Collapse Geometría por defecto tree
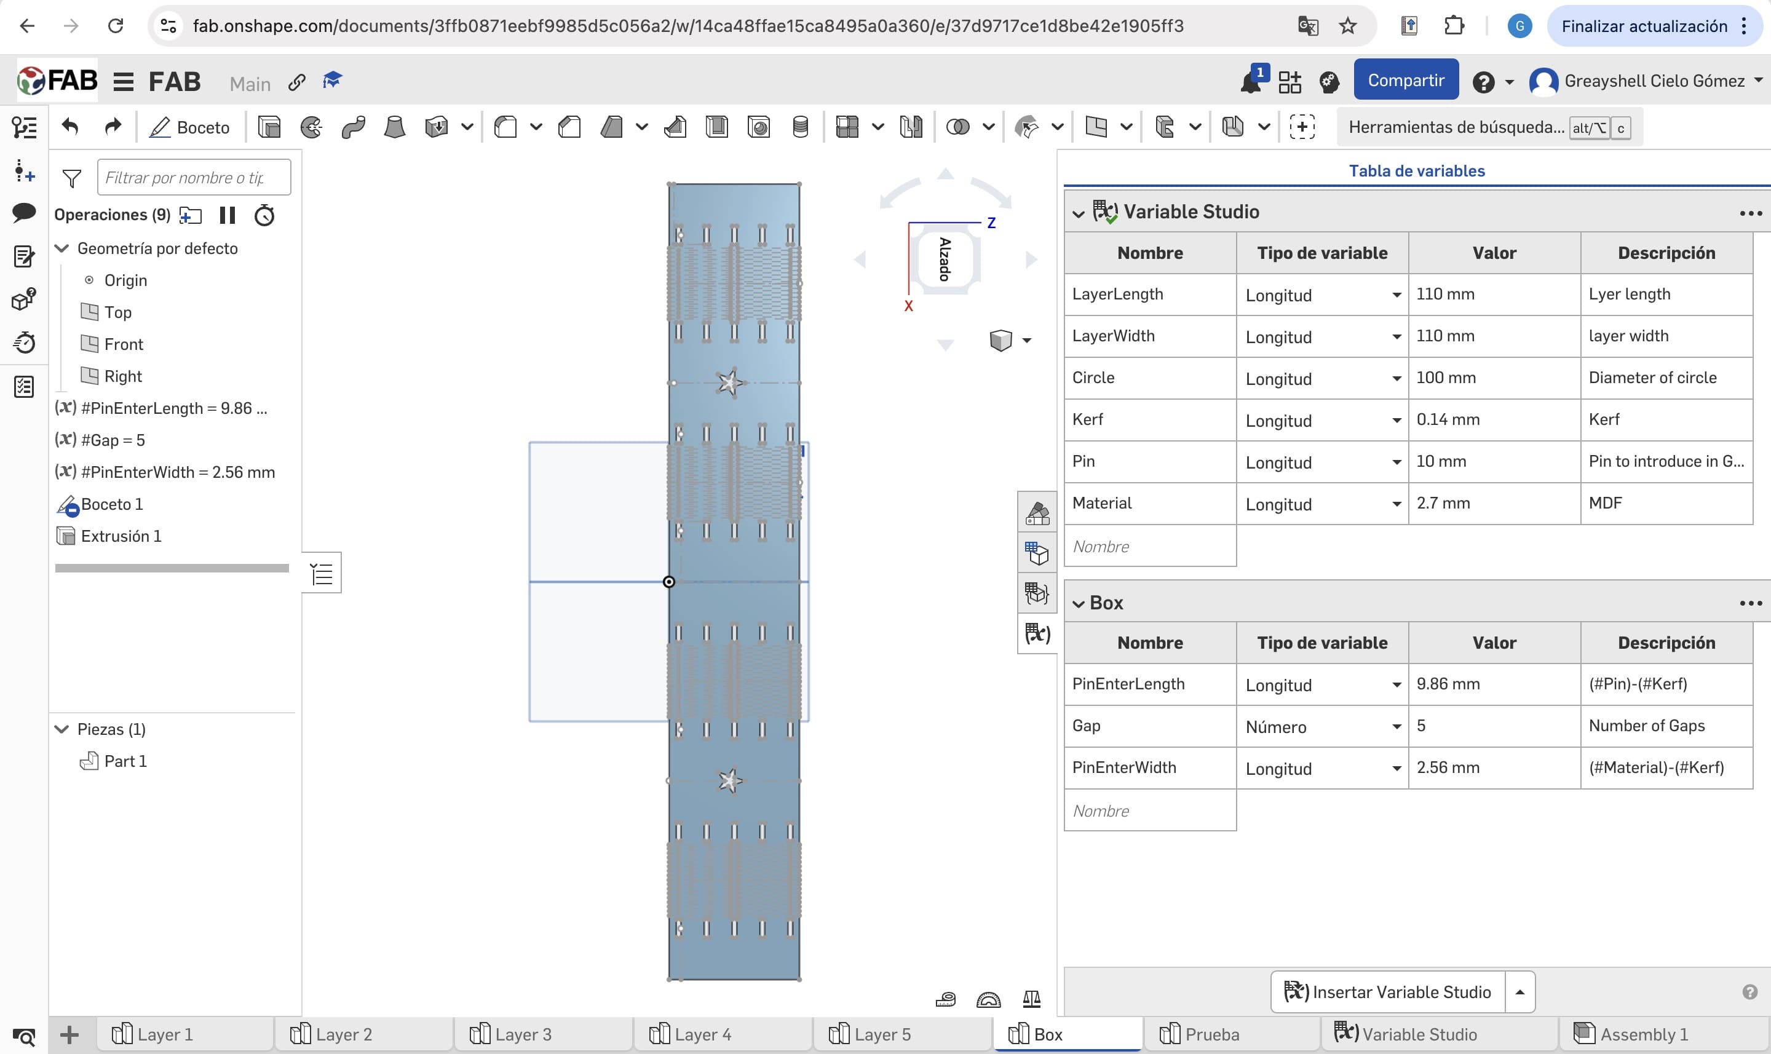 pyautogui.click(x=63, y=248)
